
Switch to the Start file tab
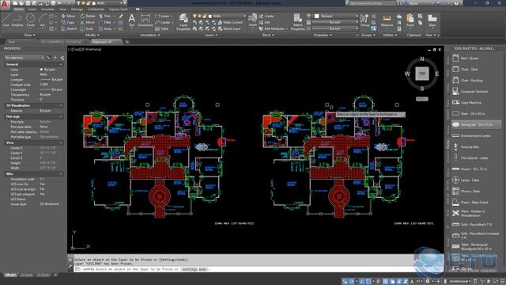coord(11,42)
